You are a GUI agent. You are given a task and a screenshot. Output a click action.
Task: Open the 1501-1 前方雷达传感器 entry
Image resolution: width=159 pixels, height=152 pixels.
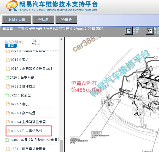(x=28, y=149)
